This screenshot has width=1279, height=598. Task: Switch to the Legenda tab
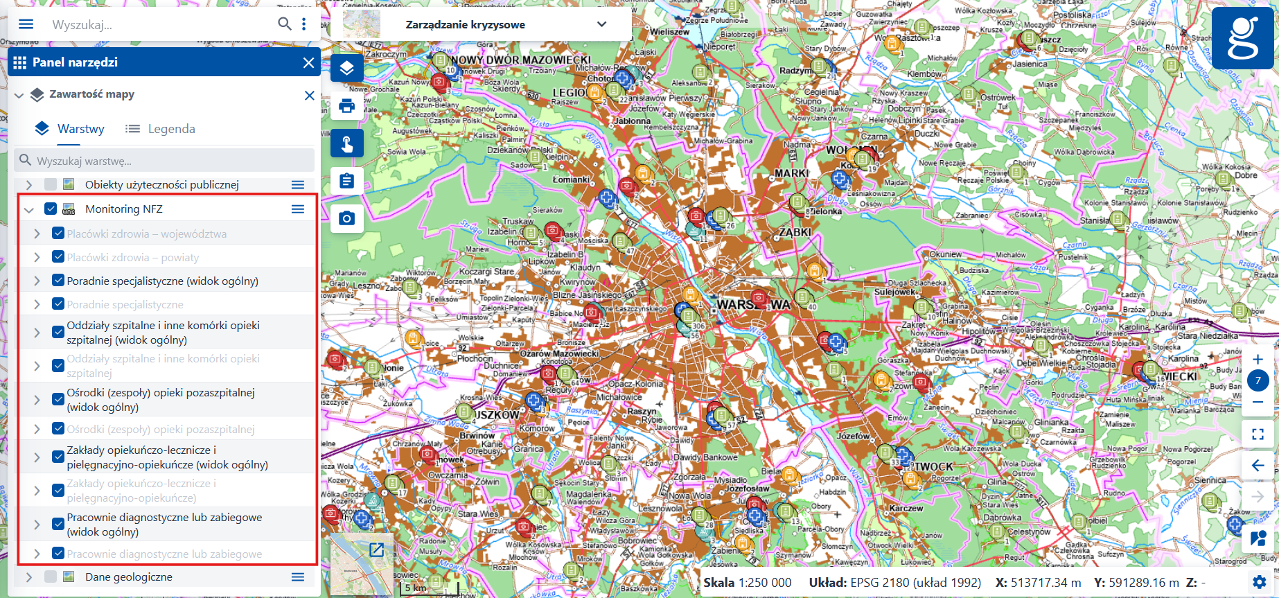point(161,129)
